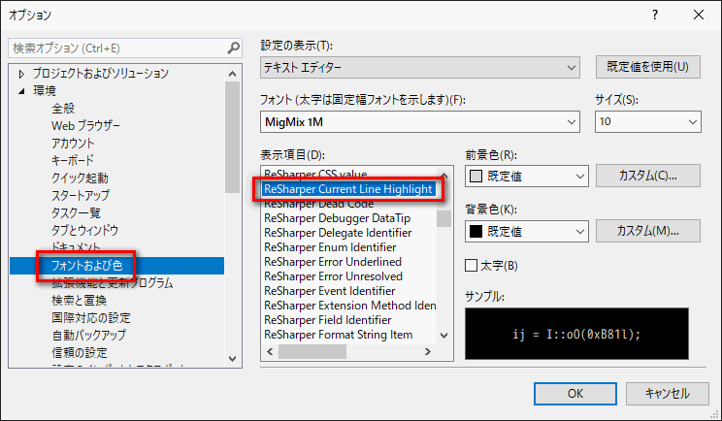722x421 pixels.
Task: Open the 前景色 color dropdown
Action: pos(527,177)
